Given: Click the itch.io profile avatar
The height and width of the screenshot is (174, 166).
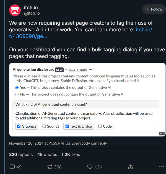Looking at the screenshot, I should point(15,10).
